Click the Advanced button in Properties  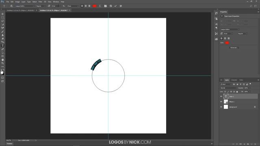(234, 48)
